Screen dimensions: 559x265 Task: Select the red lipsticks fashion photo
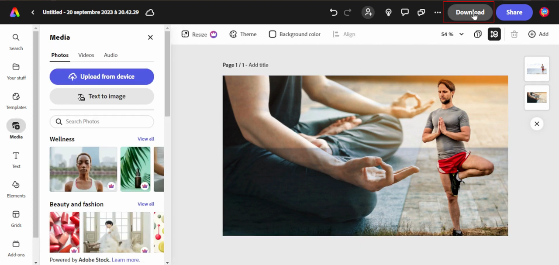tap(65, 232)
